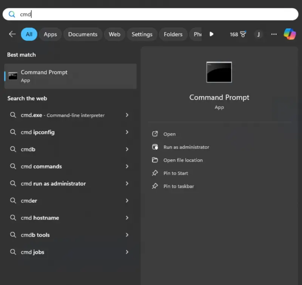Open the Command Prompt app icon in Best match

click(x=12, y=76)
